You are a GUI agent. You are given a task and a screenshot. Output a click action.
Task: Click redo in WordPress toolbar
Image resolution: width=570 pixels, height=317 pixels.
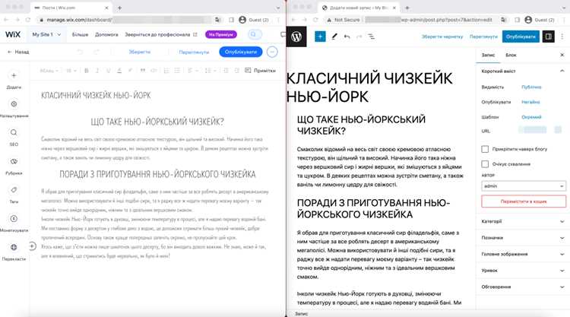[x=359, y=36]
